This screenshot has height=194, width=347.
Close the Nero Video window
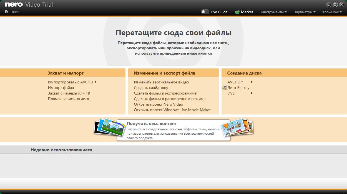click(x=341, y=4)
